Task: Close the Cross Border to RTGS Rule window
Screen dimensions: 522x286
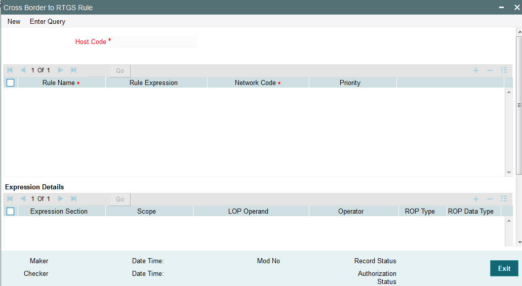Action: coord(516,7)
